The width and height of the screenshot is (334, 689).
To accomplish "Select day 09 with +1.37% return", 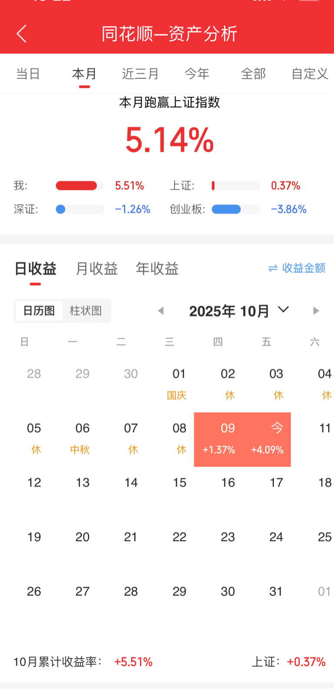I will 219,439.
